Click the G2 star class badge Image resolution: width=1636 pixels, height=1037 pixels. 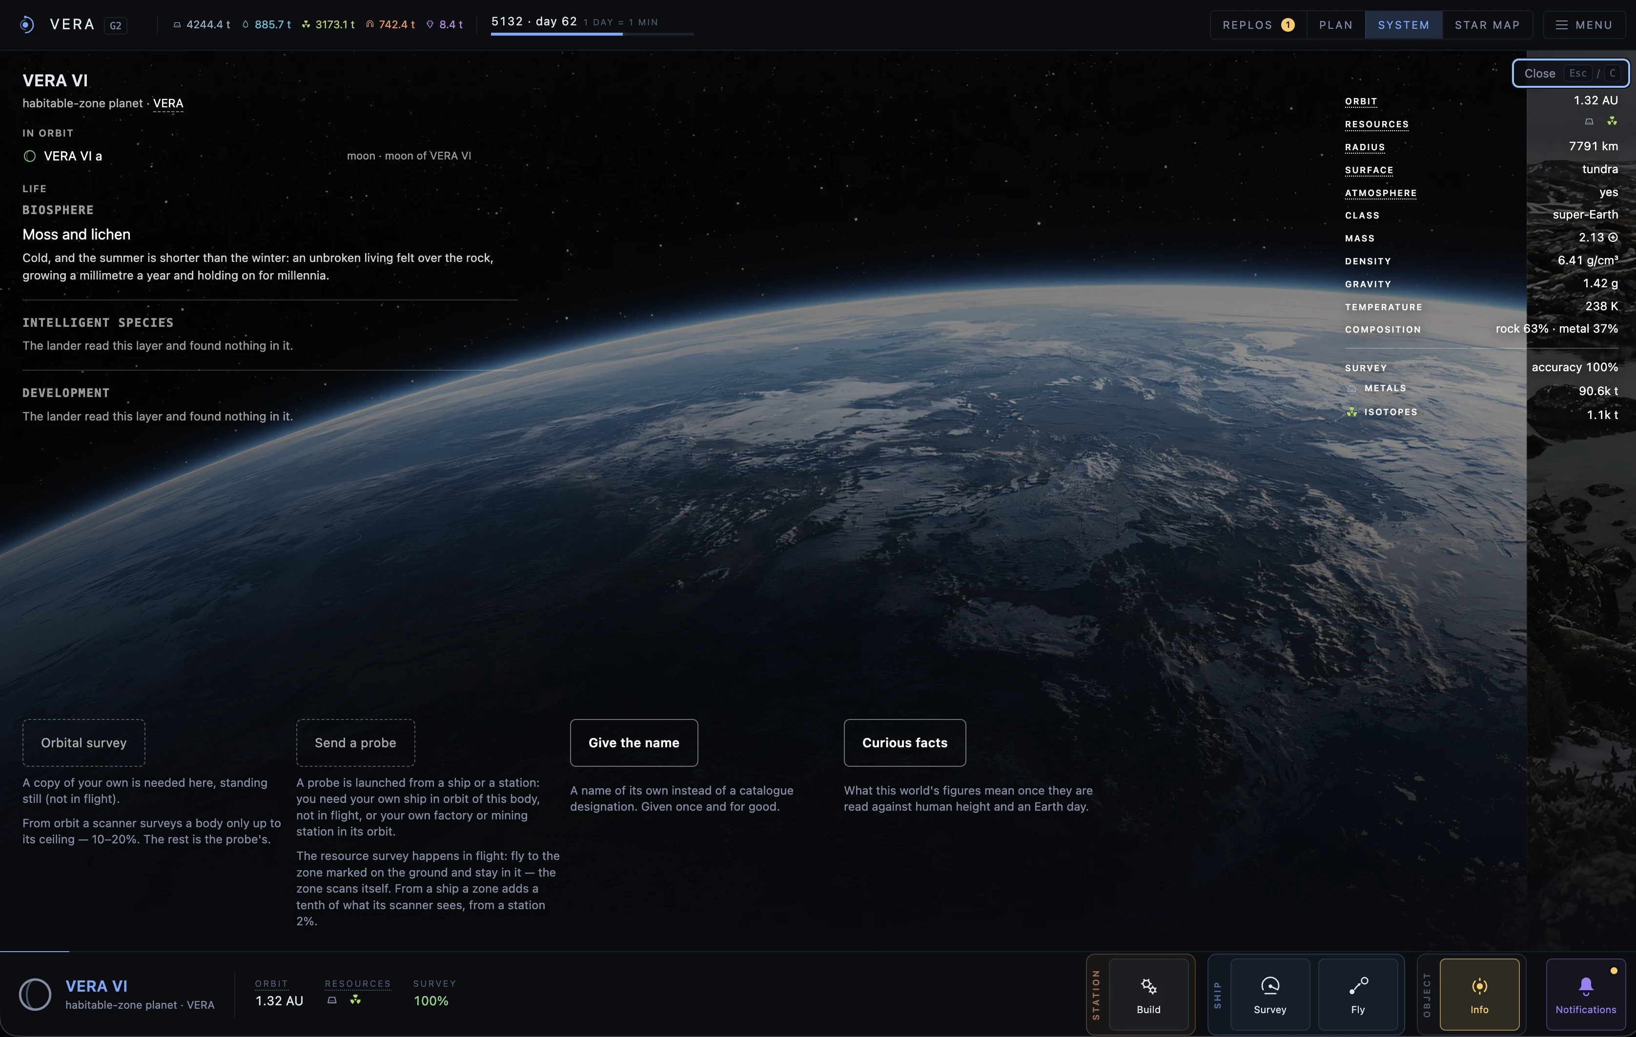116,26
